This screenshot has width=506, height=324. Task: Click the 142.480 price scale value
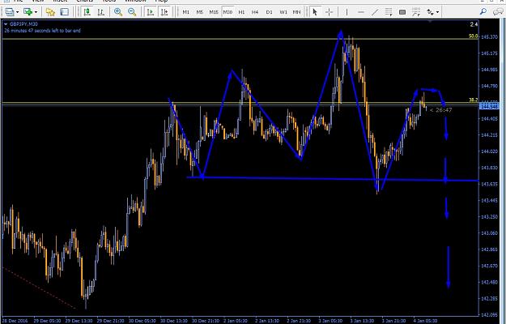click(x=490, y=283)
